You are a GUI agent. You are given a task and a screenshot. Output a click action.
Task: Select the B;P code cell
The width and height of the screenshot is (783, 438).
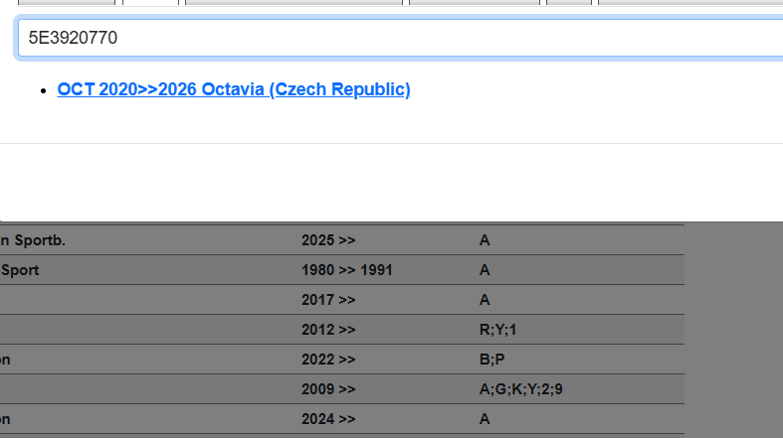[x=492, y=360]
